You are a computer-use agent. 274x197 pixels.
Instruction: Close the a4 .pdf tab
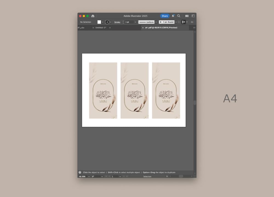143,28
